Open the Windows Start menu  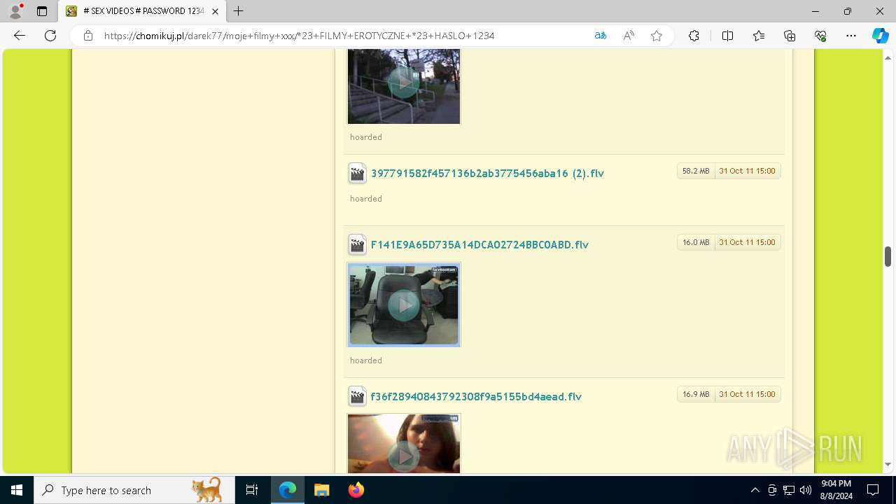point(17,490)
